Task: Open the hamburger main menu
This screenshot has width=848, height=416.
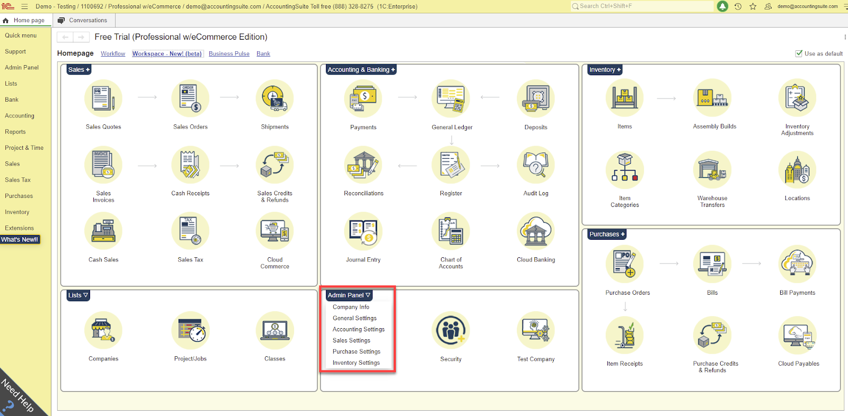Action: (x=24, y=6)
